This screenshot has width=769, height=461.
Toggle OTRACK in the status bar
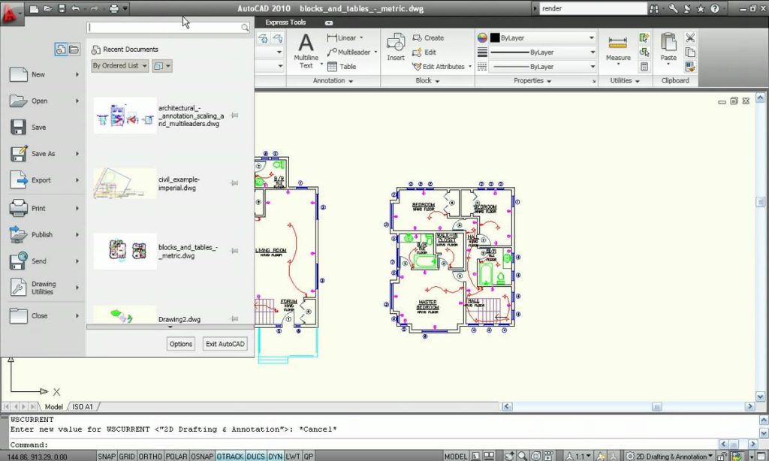[230, 456]
